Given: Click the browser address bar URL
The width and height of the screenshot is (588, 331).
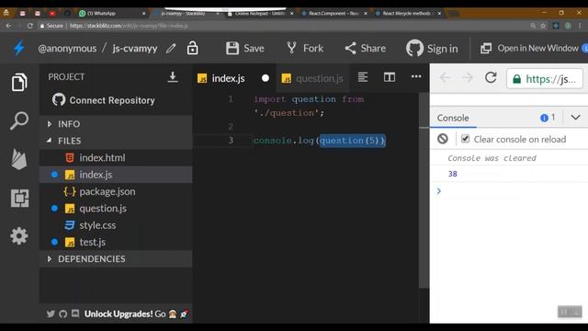Looking at the screenshot, I should click(129, 26).
